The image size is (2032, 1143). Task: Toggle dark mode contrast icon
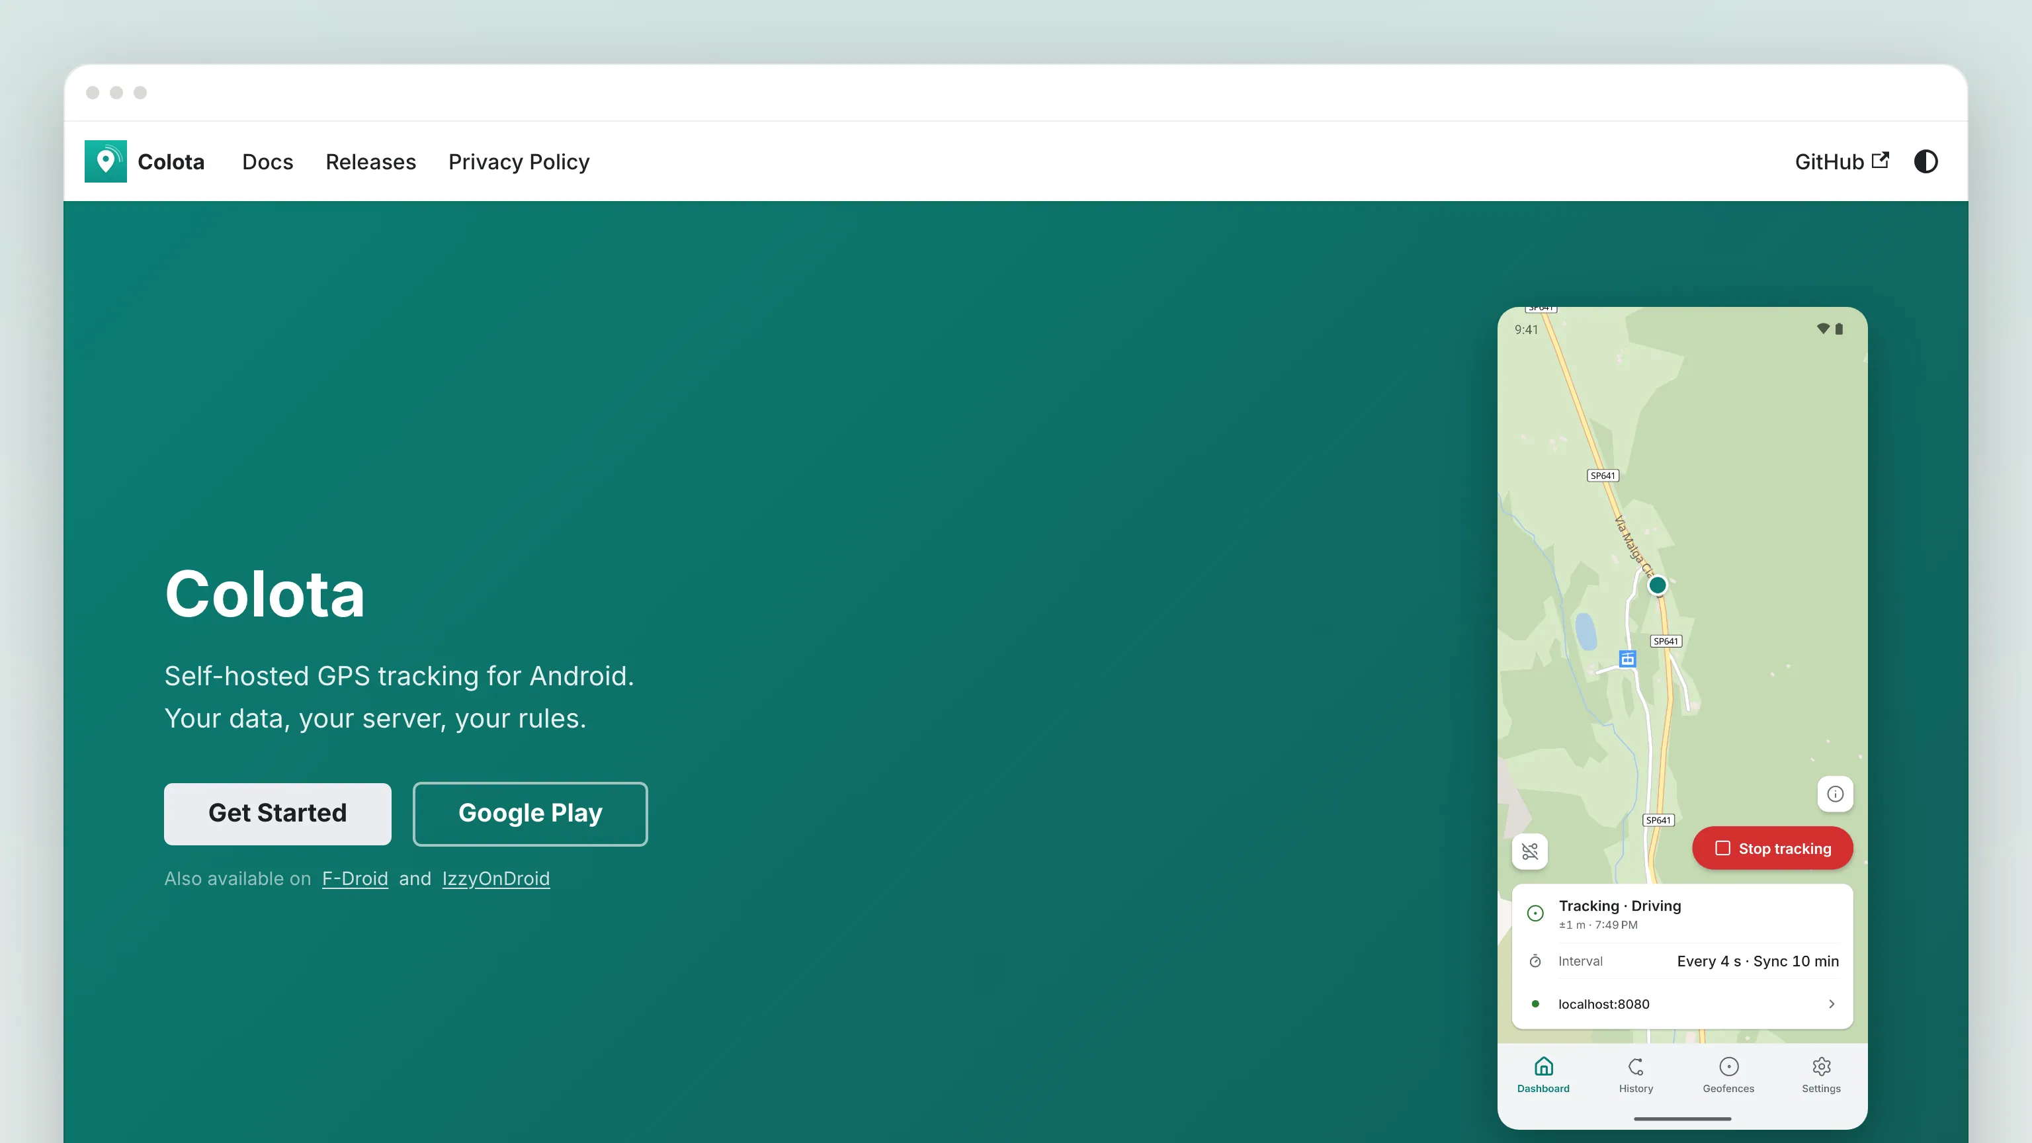(x=1926, y=161)
